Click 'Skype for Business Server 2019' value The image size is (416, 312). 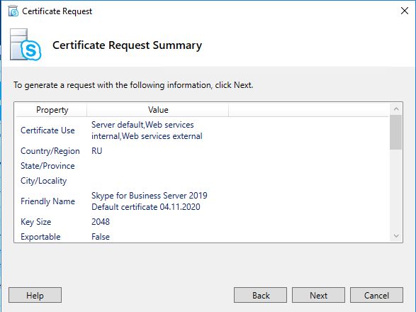point(150,201)
